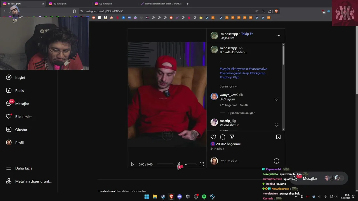Close the first Instagram tab
The width and height of the screenshot is (358, 201).
43,4
